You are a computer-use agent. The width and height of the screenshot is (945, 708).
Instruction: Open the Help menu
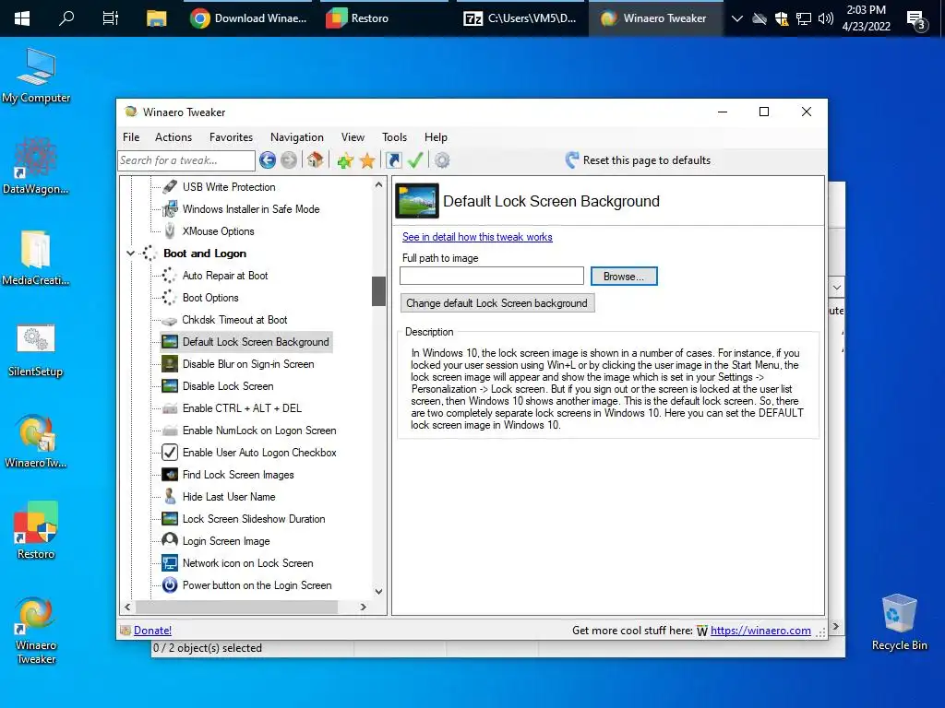tap(436, 137)
